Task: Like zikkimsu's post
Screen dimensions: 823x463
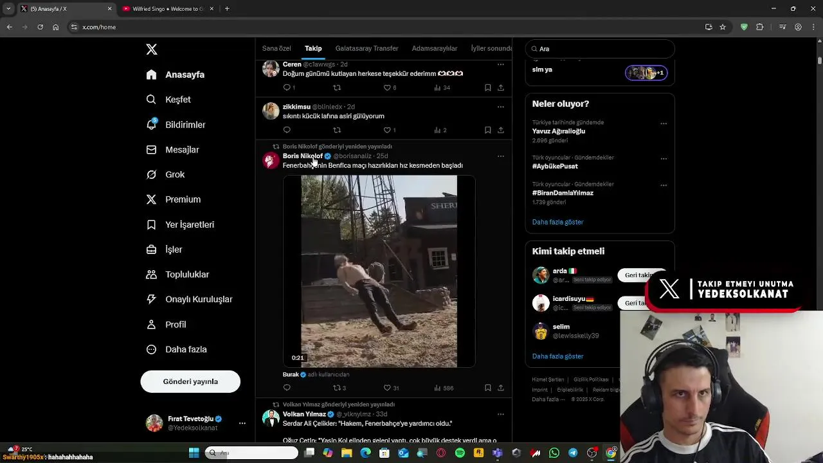Action: click(x=387, y=130)
